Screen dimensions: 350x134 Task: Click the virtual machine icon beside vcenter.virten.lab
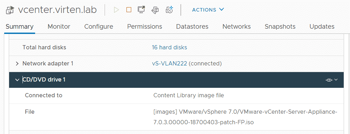[x=10, y=10]
